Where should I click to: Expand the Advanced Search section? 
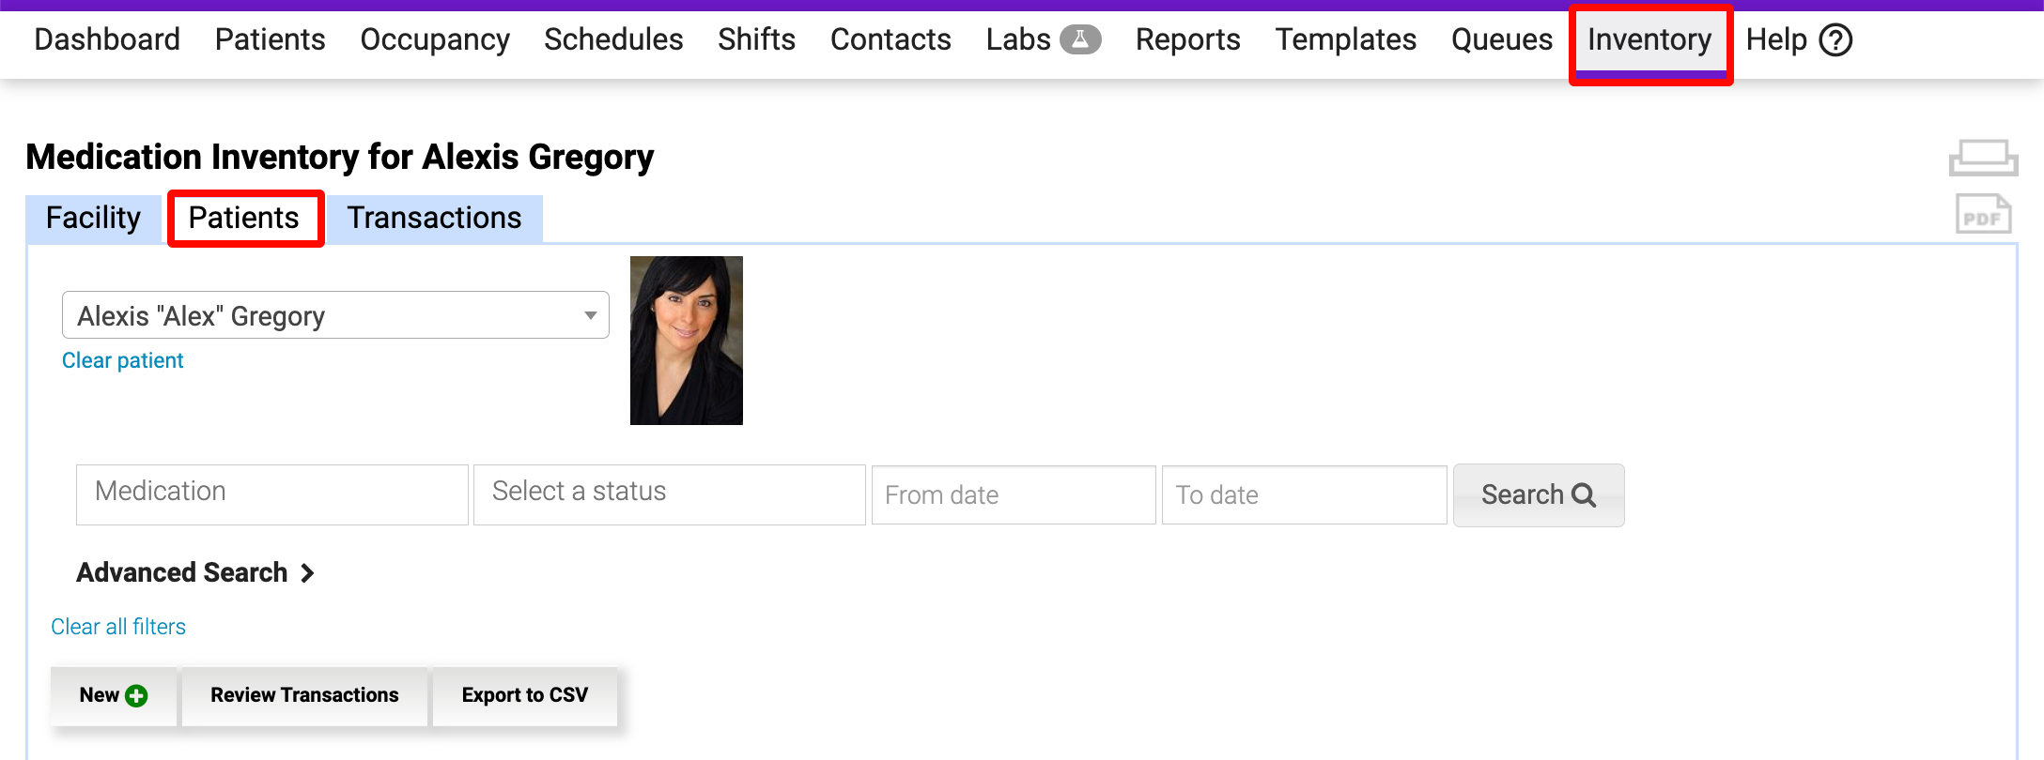click(195, 572)
